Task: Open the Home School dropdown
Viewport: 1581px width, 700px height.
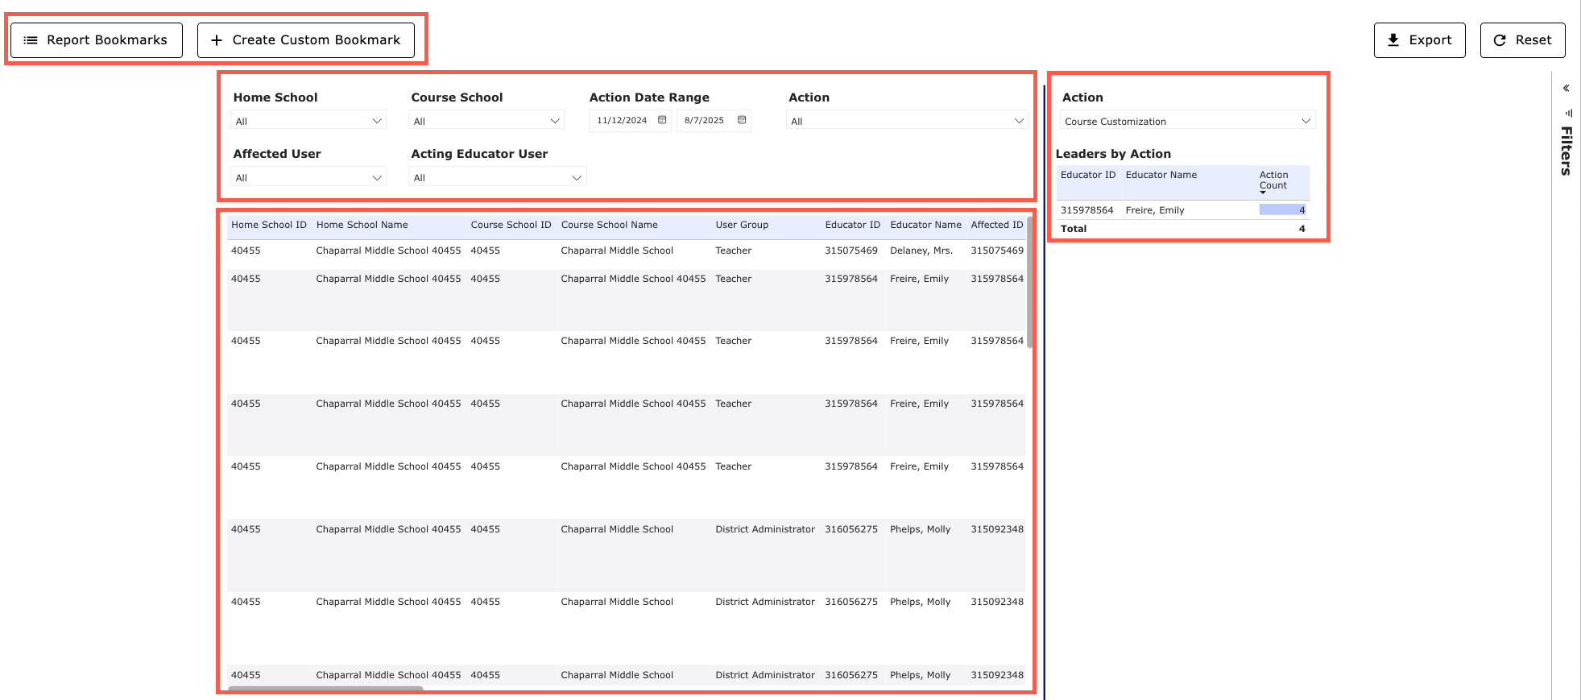Action: pyautogui.click(x=308, y=121)
